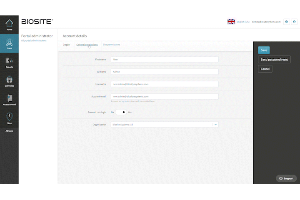The height and width of the screenshot is (200, 300).
Task: Expand the Organisation dropdown arrow
Action: (x=215, y=125)
